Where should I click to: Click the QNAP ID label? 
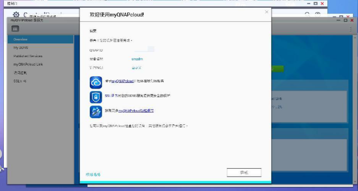[96, 50]
